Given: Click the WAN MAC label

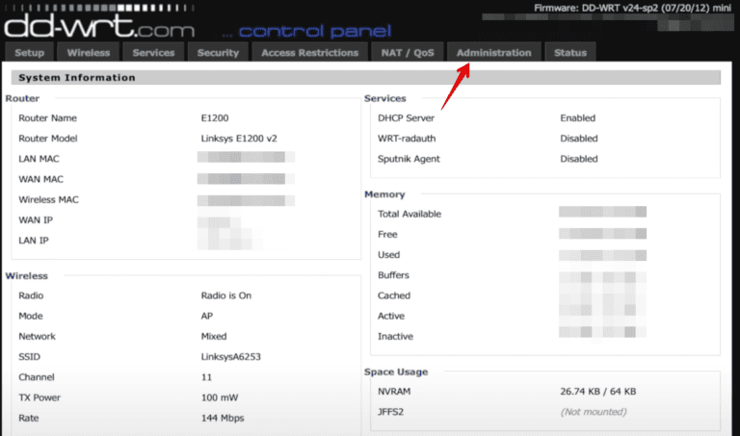Looking at the screenshot, I should point(40,179).
